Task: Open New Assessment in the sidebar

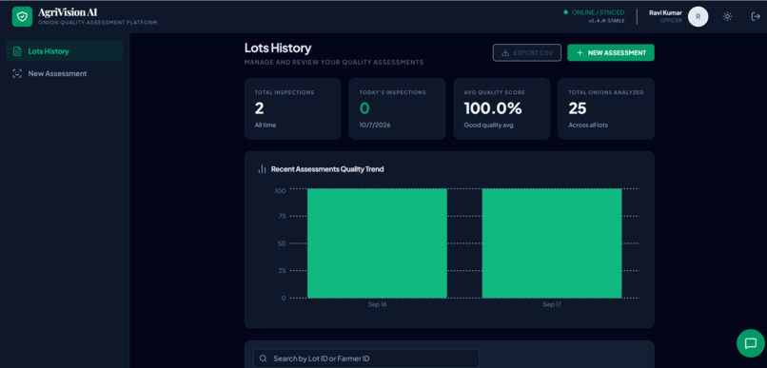Action: 65,74
